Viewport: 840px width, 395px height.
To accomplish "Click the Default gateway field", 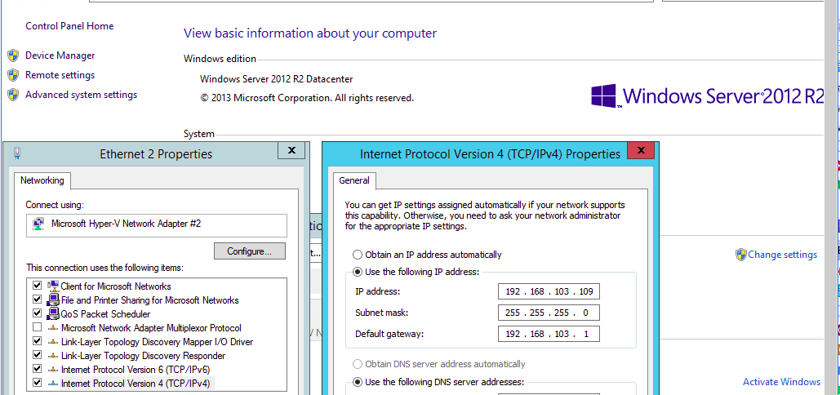I will [549, 334].
